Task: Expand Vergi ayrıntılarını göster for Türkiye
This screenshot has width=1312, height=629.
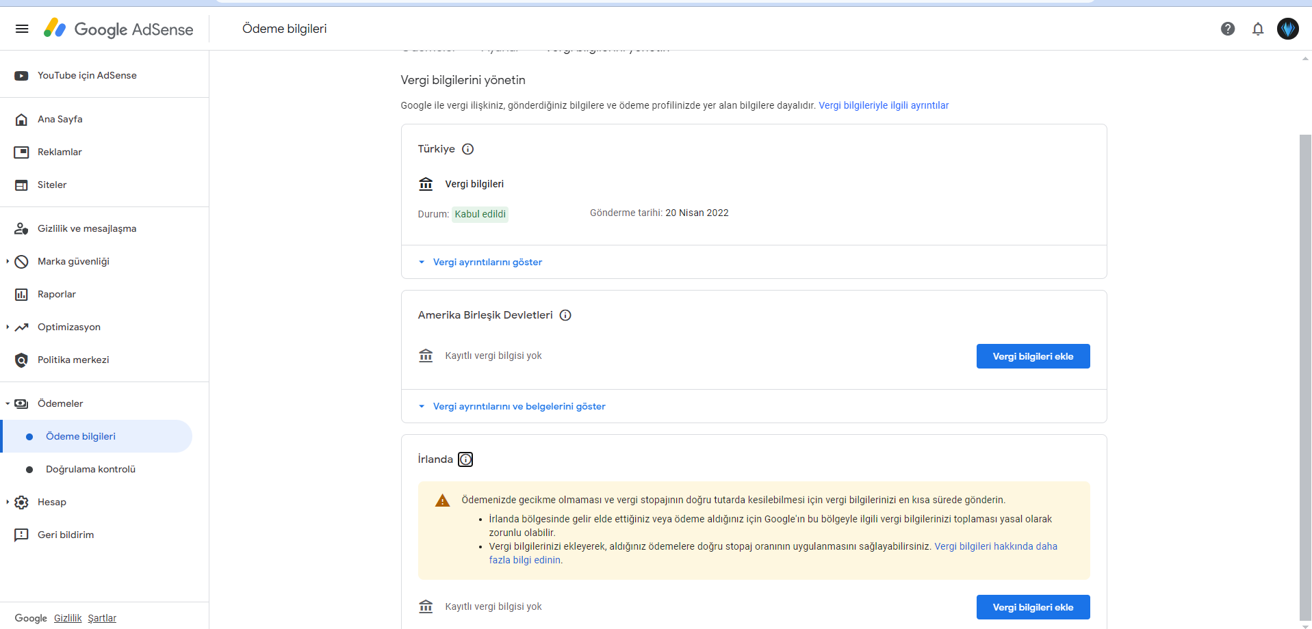Action: (480, 262)
